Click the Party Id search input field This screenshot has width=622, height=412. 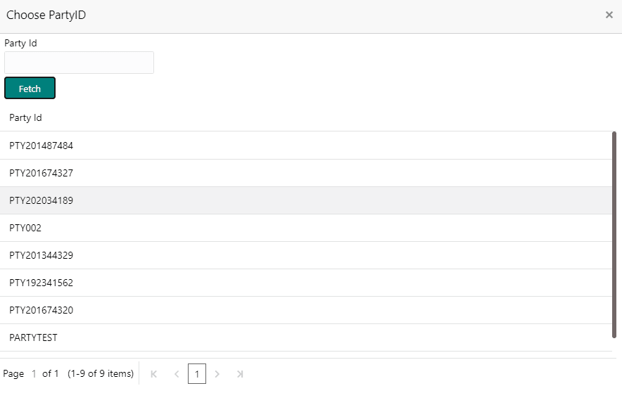[79, 63]
